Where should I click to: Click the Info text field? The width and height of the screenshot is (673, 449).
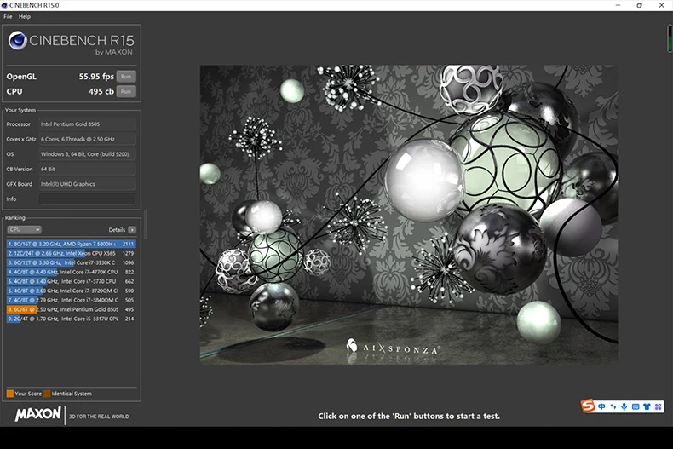tap(87, 199)
